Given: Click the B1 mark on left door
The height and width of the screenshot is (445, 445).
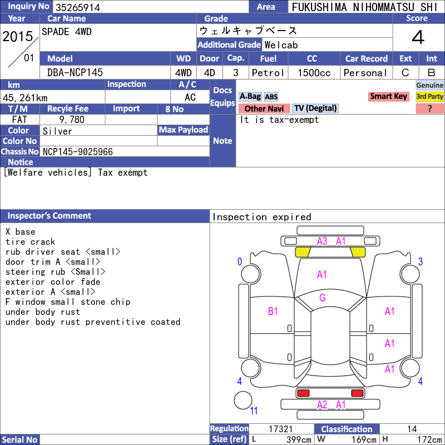Looking at the screenshot, I should point(273,311).
